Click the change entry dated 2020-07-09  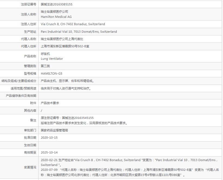[130, 172]
